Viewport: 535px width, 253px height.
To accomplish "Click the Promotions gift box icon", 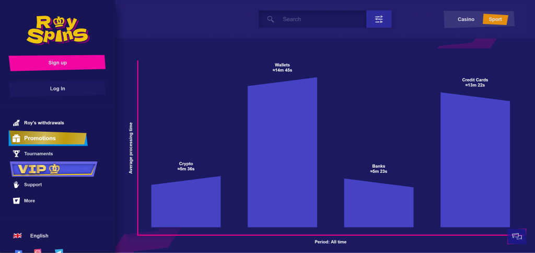I will (16, 138).
